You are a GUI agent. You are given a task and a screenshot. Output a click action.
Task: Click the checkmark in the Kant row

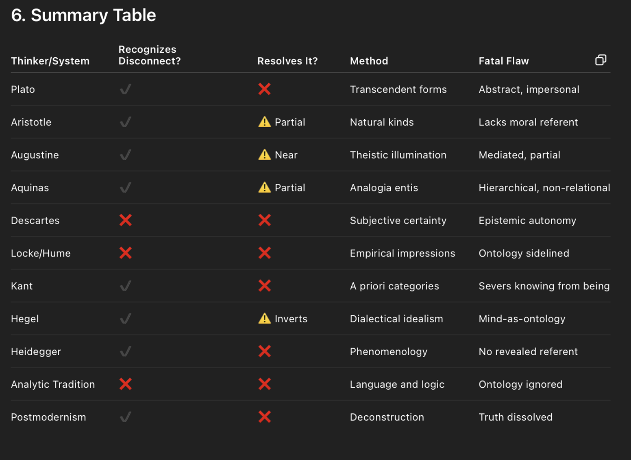click(126, 286)
